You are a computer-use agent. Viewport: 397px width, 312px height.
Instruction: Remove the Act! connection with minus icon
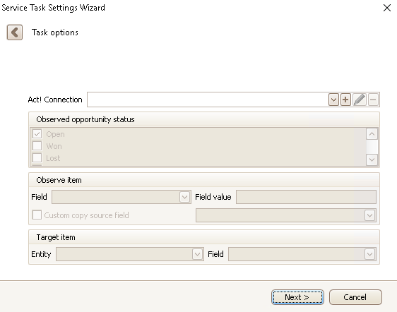(x=373, y=100)
